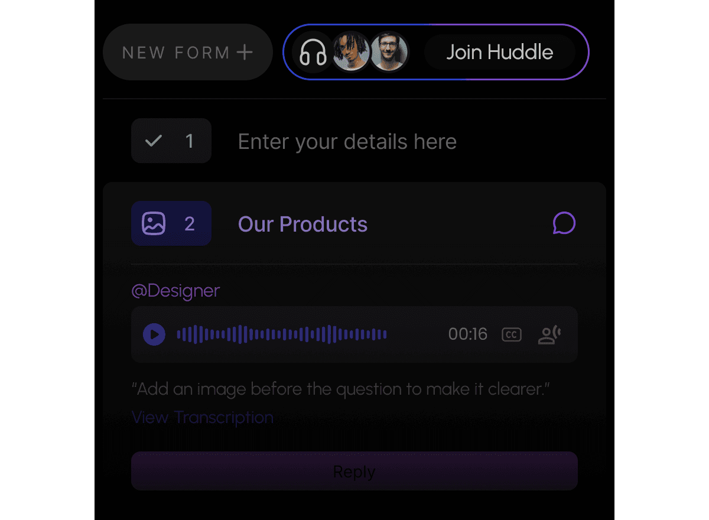Click the speaker voice person icon

click(x=549, y=335)
